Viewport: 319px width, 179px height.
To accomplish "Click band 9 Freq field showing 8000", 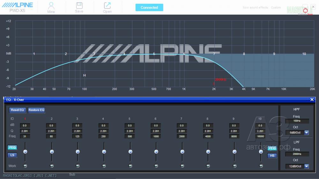I will click(234, 136).
